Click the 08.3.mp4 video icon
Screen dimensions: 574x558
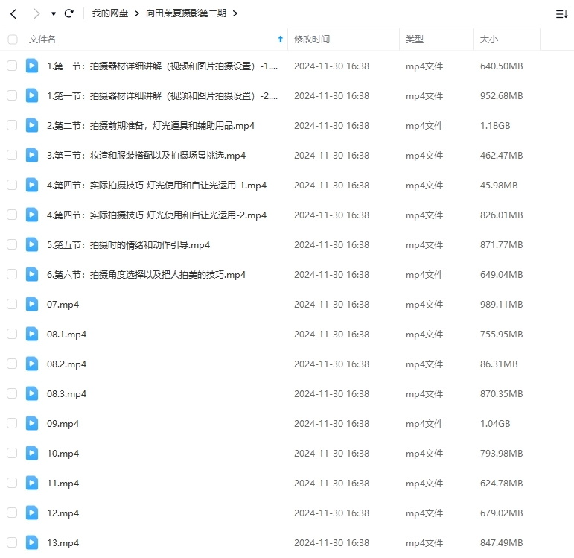(32, 393)
